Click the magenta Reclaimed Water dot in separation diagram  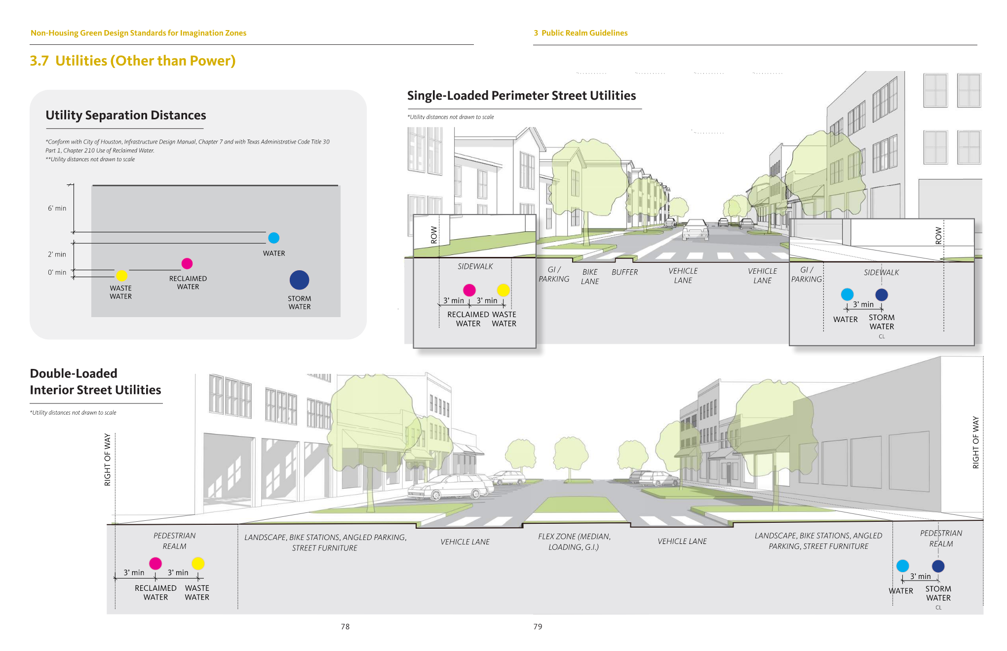tap(187, 263)
